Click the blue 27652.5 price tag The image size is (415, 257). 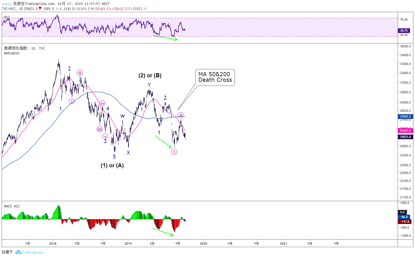pos(405,116)
